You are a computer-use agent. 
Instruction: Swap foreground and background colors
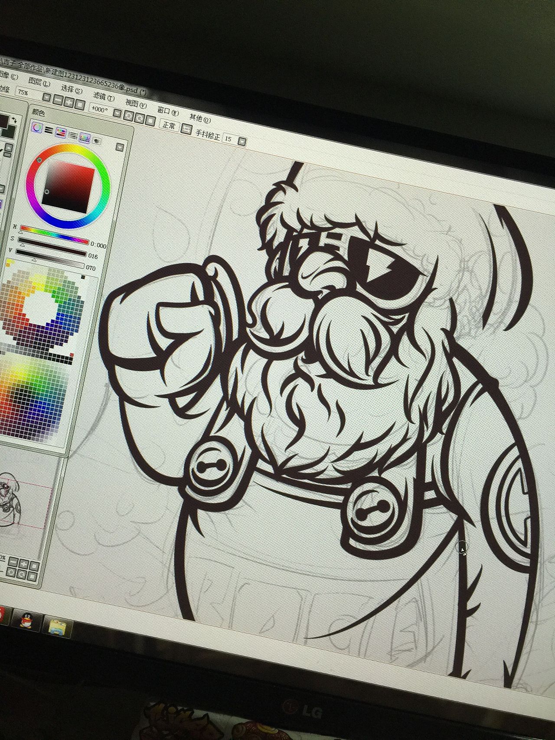tap(14, 120)
